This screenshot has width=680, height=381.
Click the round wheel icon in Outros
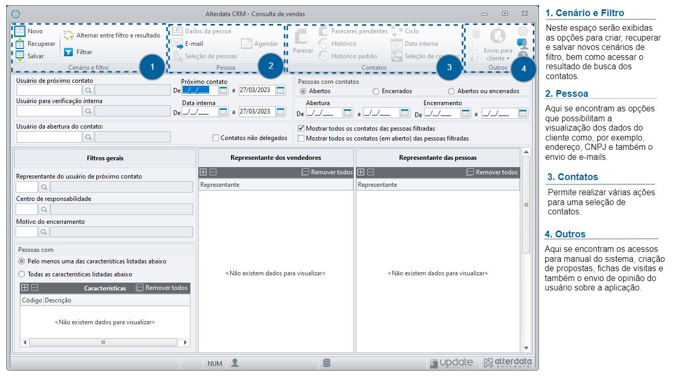523,31
